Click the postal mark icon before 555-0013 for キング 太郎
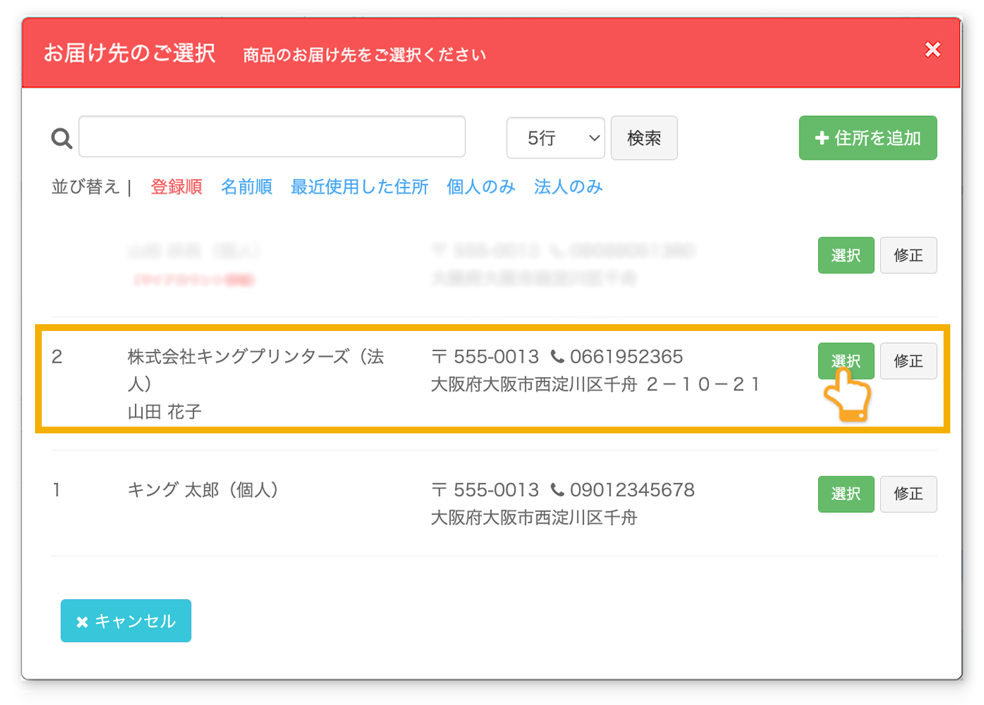984x705 pixels. pyautogui.click(x=438, y=489)
